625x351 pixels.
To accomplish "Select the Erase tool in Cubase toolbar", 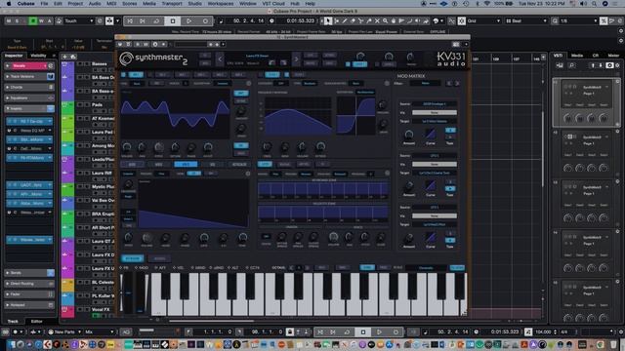I will (x=353, y=20).
